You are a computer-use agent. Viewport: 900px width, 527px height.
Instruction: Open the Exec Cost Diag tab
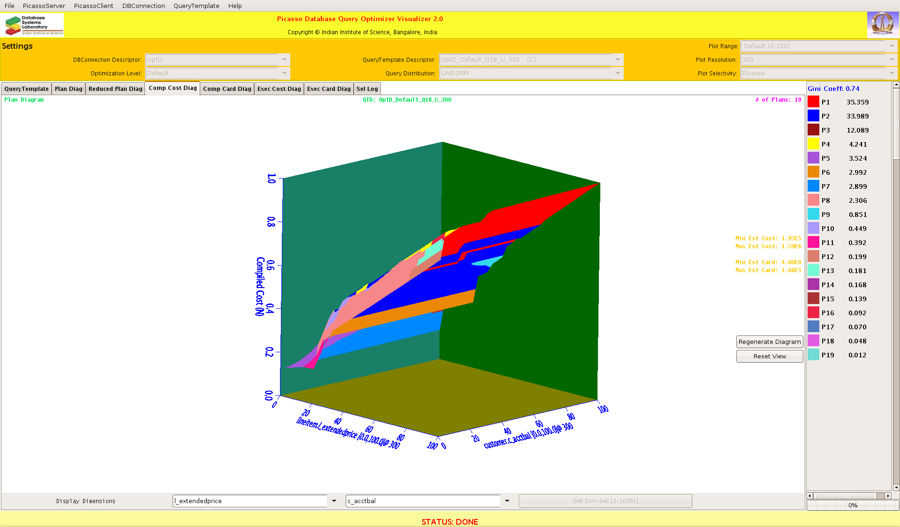(279, 89)
